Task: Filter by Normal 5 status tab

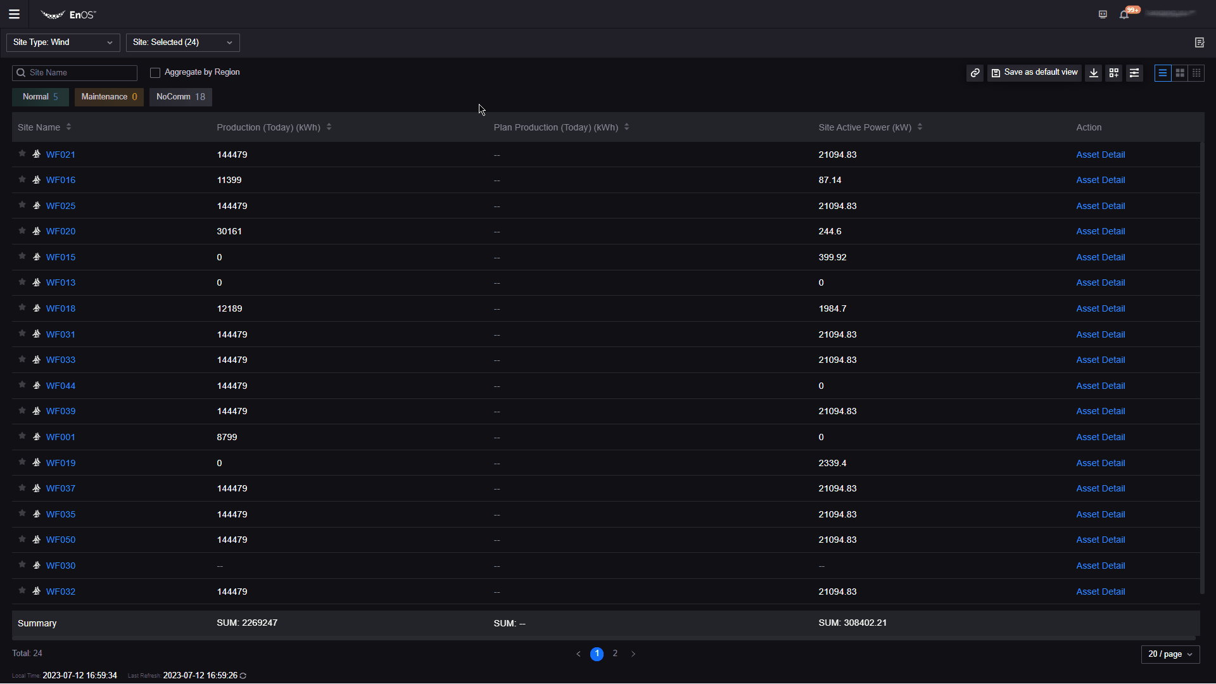Action: click(41, 97)
